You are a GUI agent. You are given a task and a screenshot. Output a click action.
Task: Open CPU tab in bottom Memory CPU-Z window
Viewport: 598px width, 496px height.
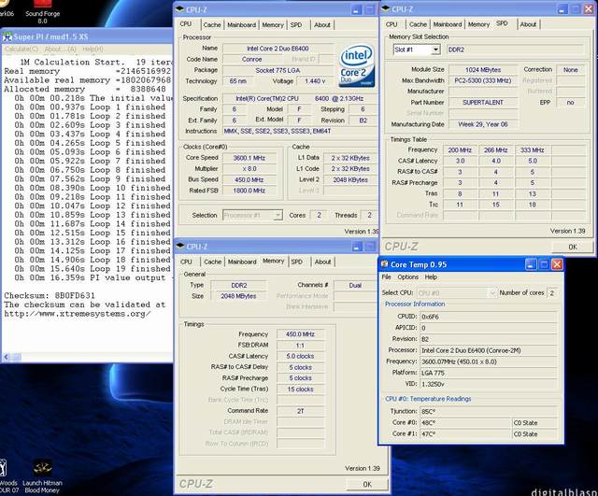186,262
